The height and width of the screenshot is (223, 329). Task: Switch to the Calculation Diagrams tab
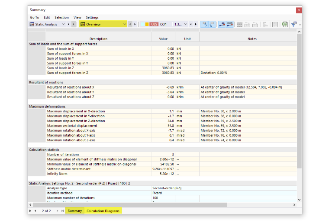pos(103,211)
